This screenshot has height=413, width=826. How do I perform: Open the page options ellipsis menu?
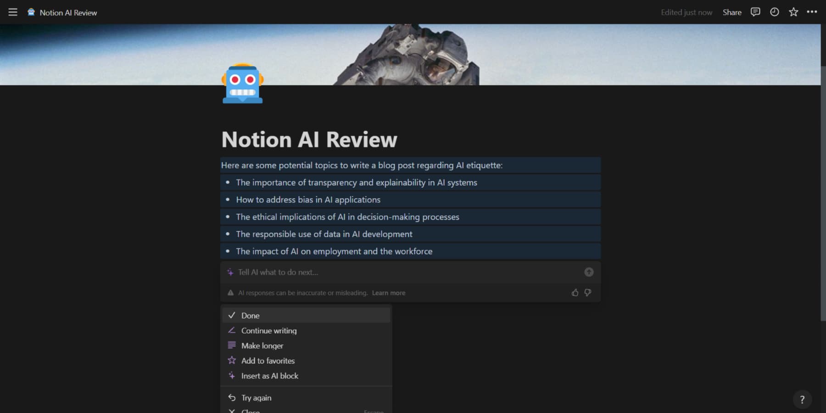[811, 12]
